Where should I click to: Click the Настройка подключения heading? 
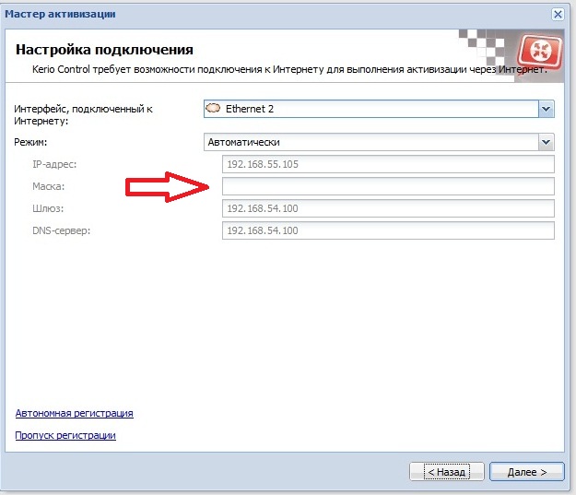113,49
